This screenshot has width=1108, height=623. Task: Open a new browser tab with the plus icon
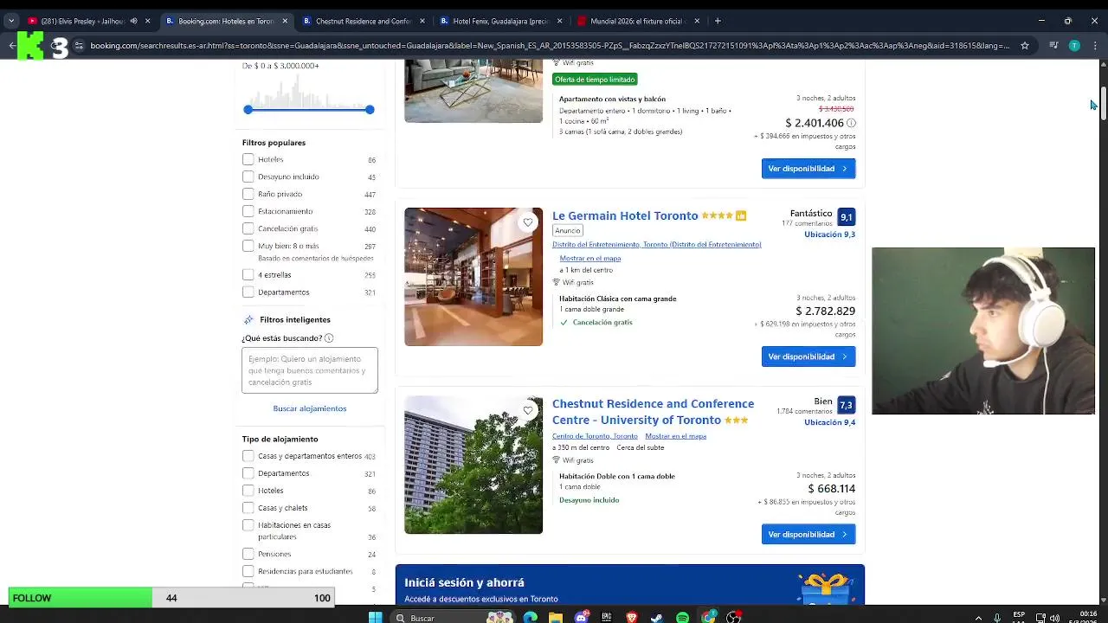click(x=718, y=21)
